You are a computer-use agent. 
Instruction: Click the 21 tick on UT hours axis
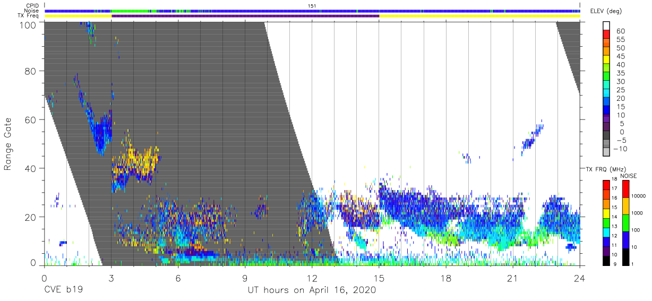(513, 278)
